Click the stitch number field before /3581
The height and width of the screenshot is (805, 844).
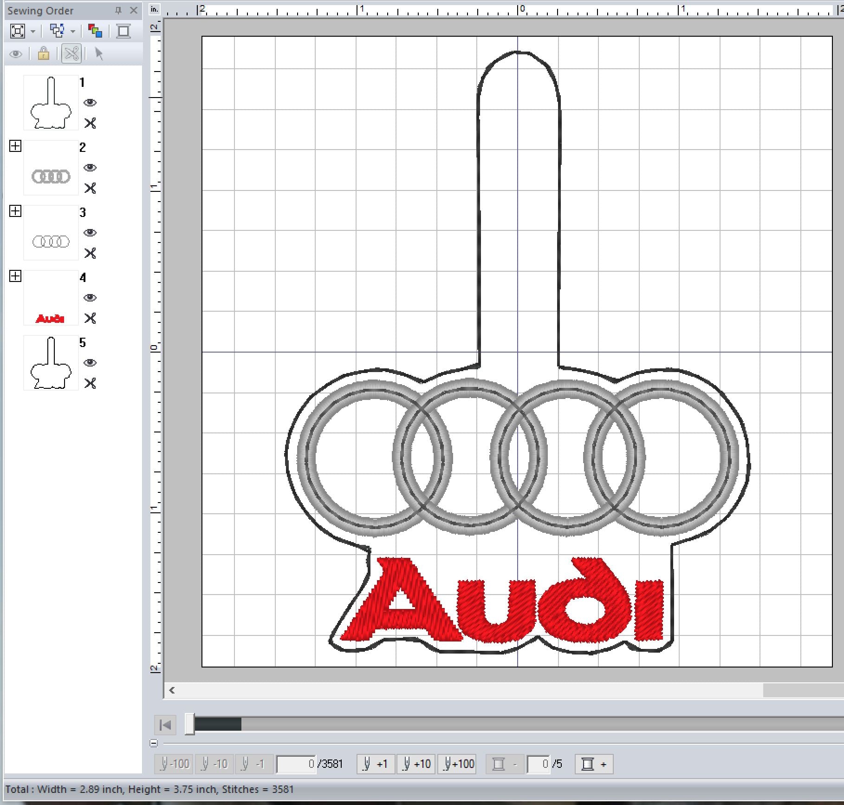click(296, 764)
